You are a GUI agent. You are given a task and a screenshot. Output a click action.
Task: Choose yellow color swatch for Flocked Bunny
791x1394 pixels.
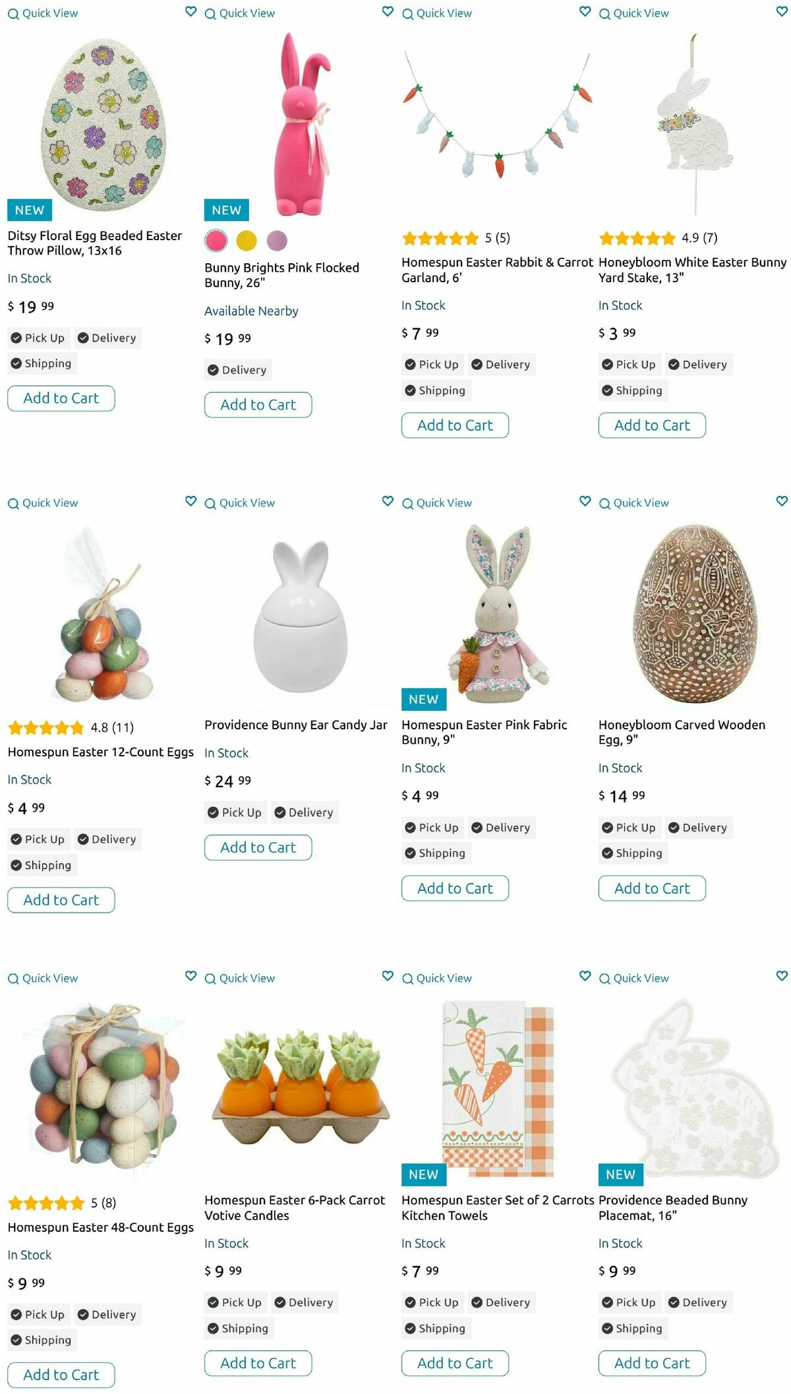pos(247,241)
